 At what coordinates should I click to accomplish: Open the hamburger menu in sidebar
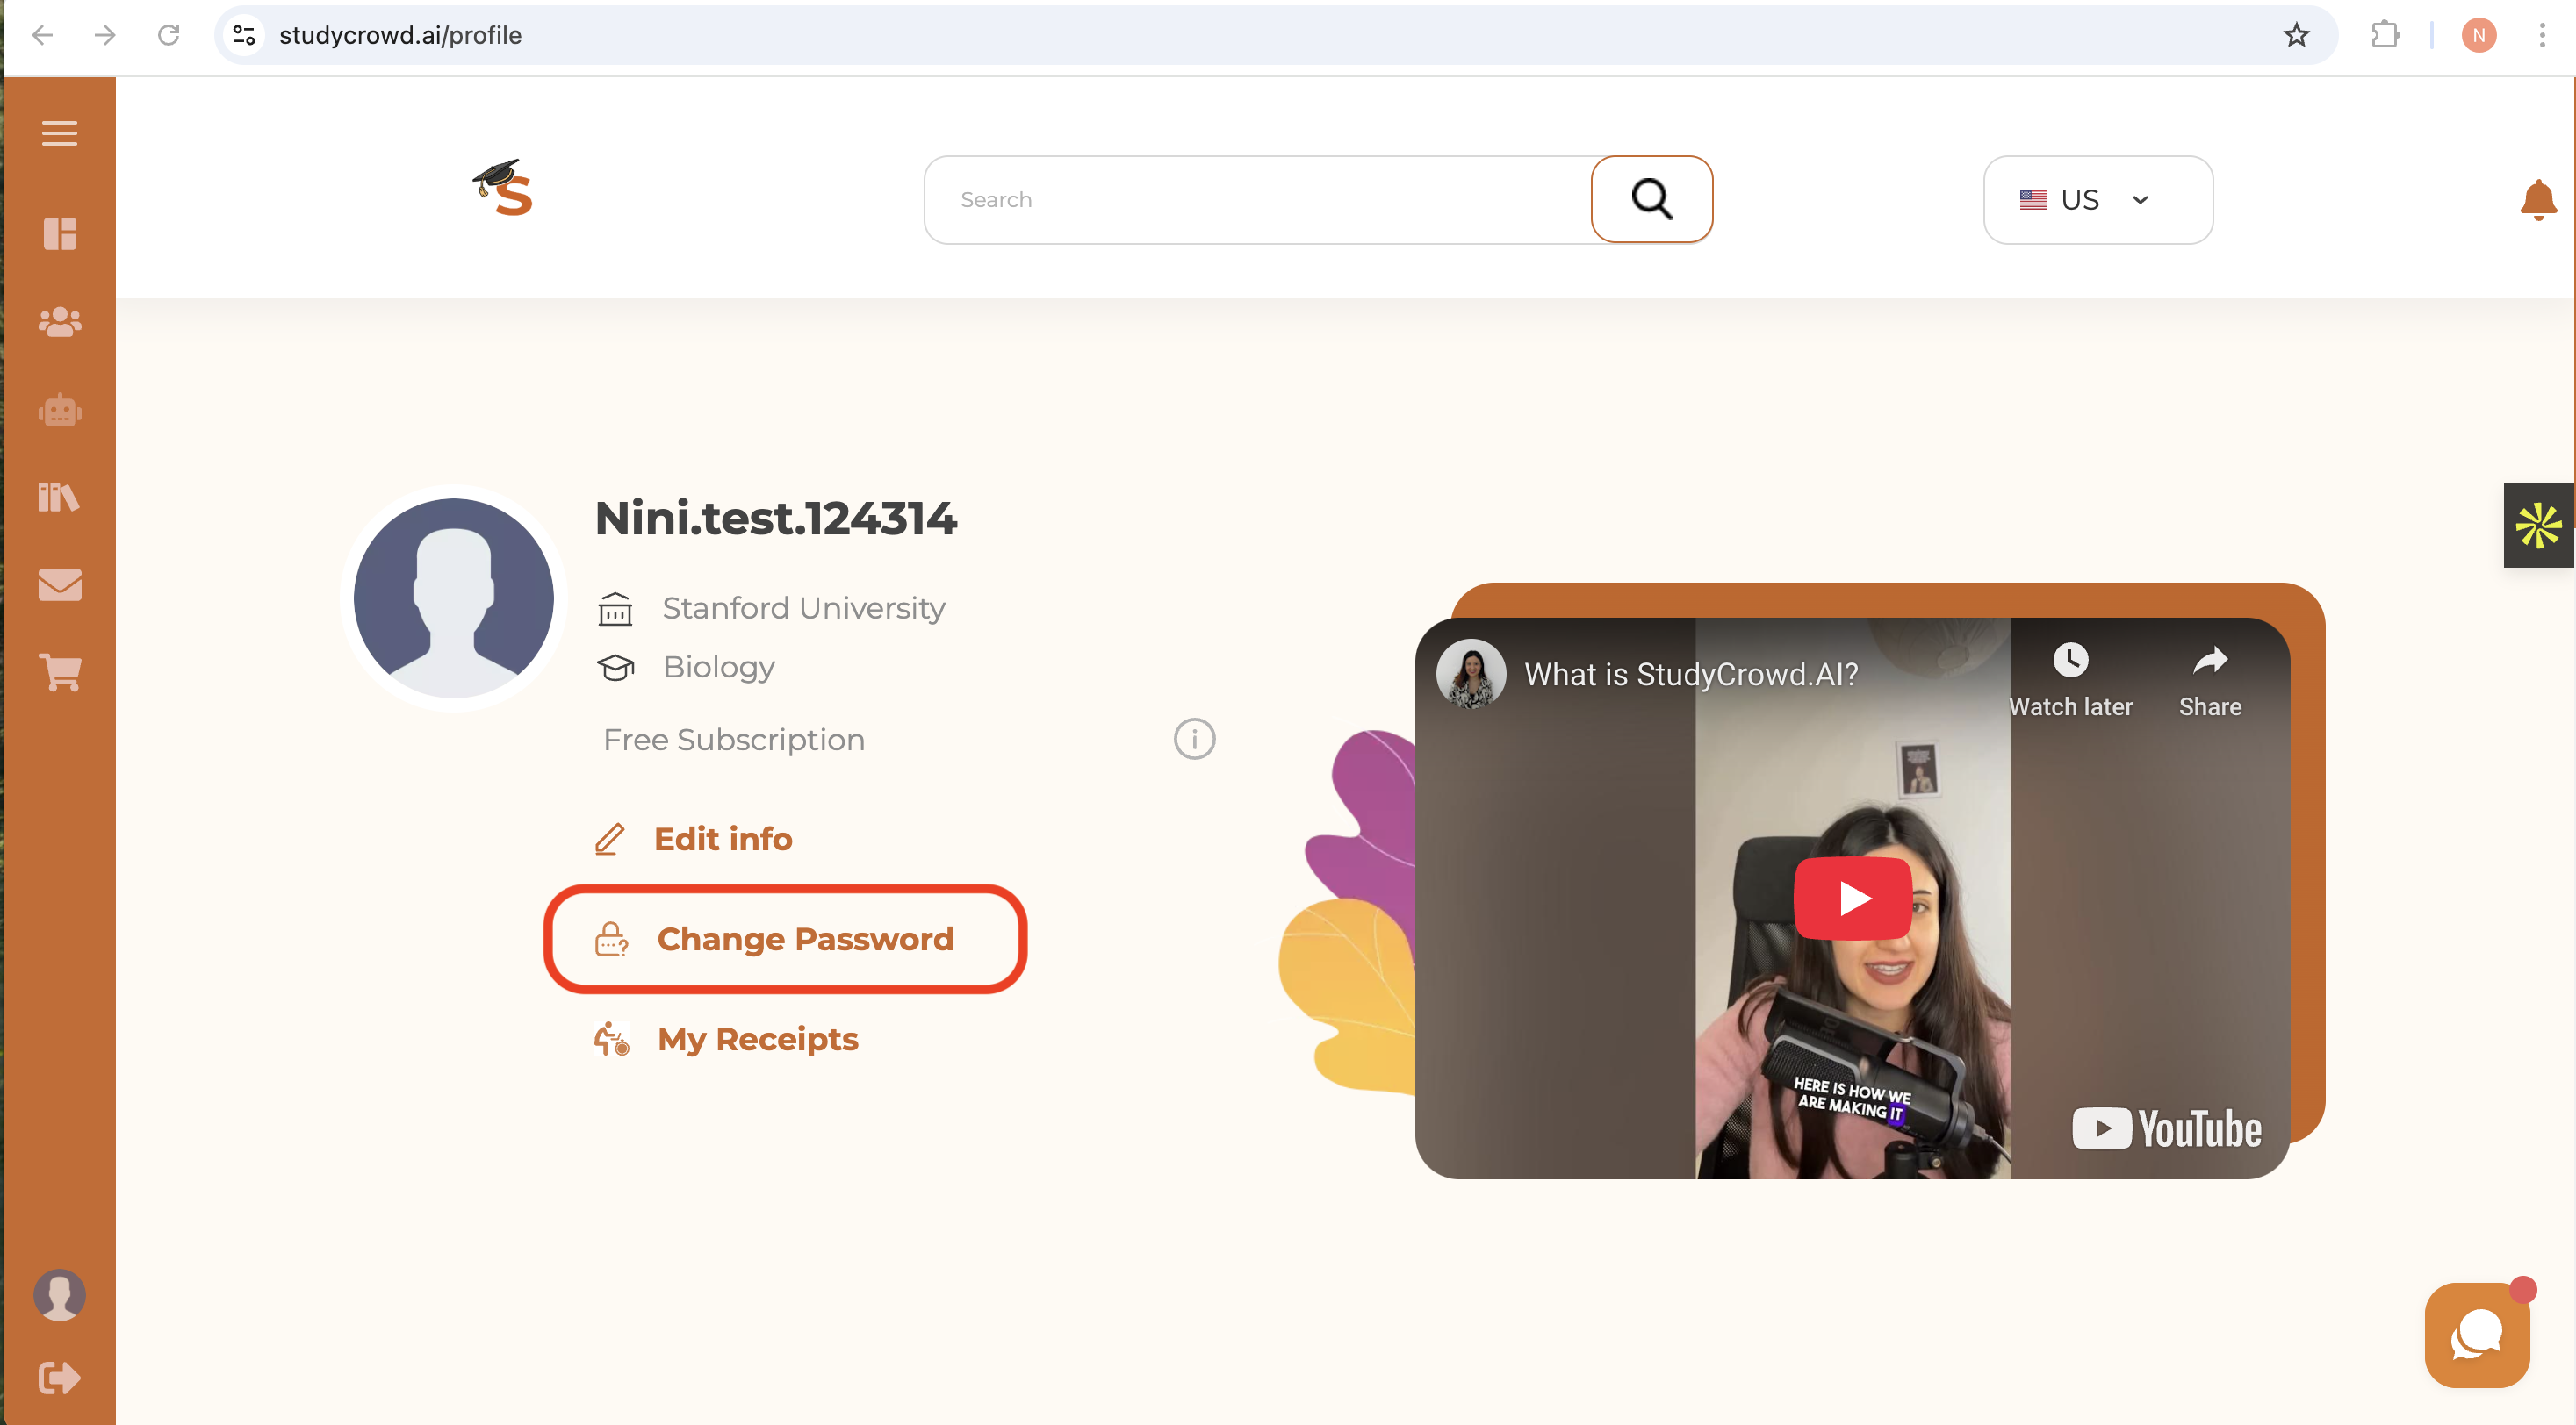tap(59, 132)
